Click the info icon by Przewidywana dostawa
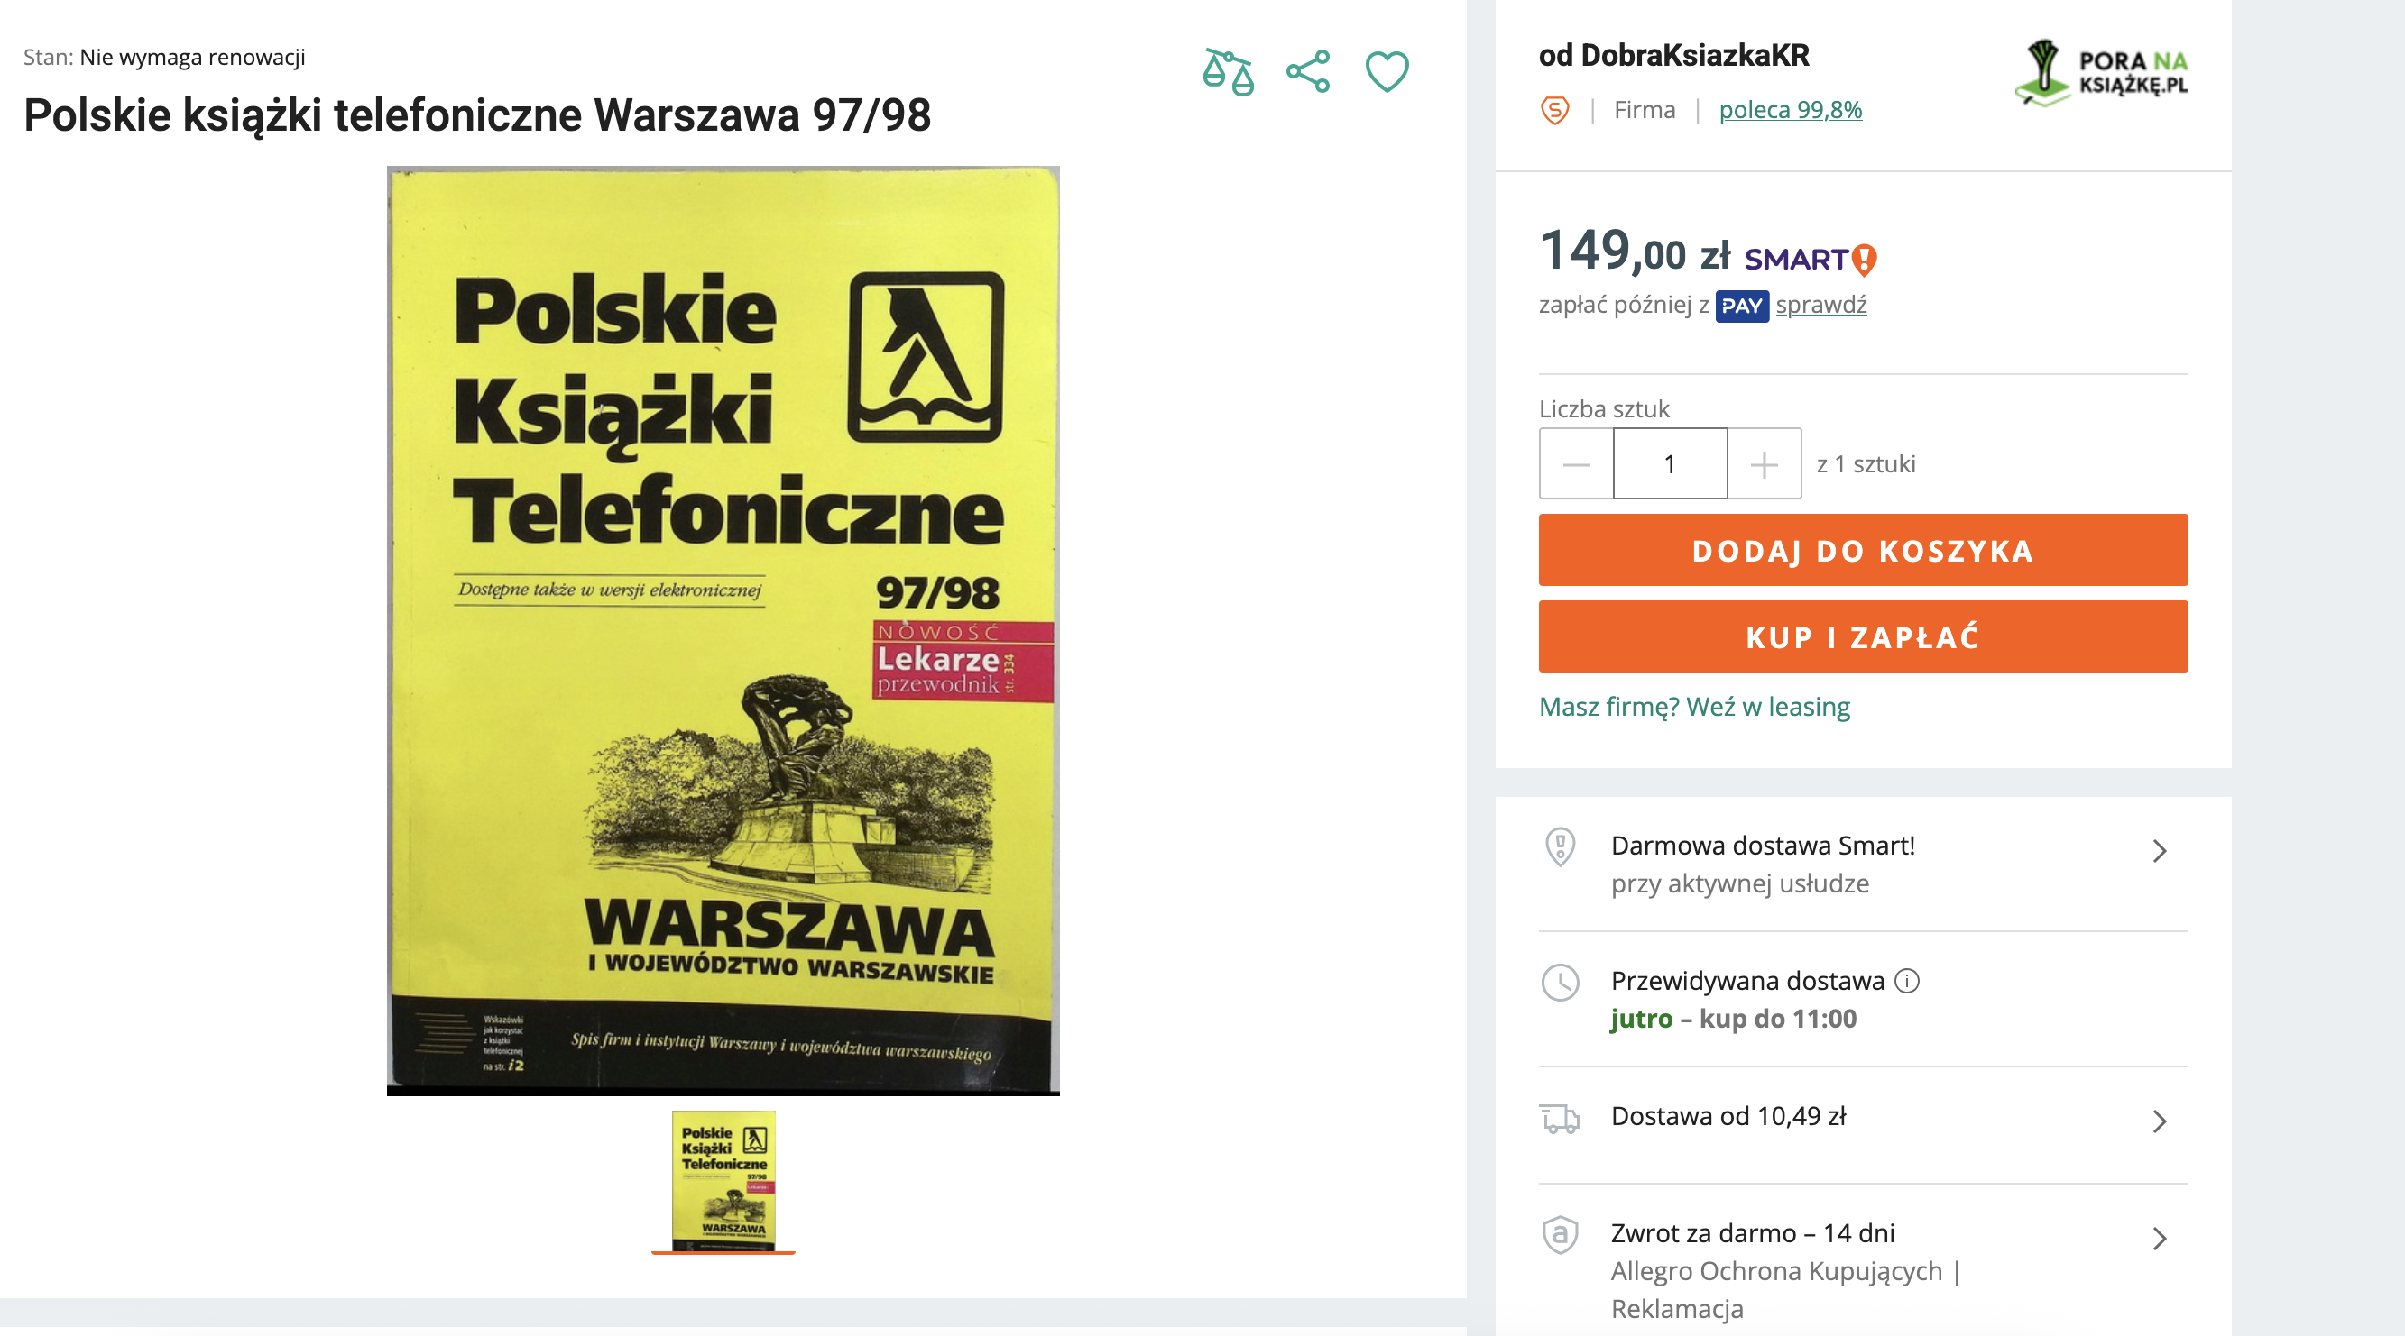 pos(1906,981)
